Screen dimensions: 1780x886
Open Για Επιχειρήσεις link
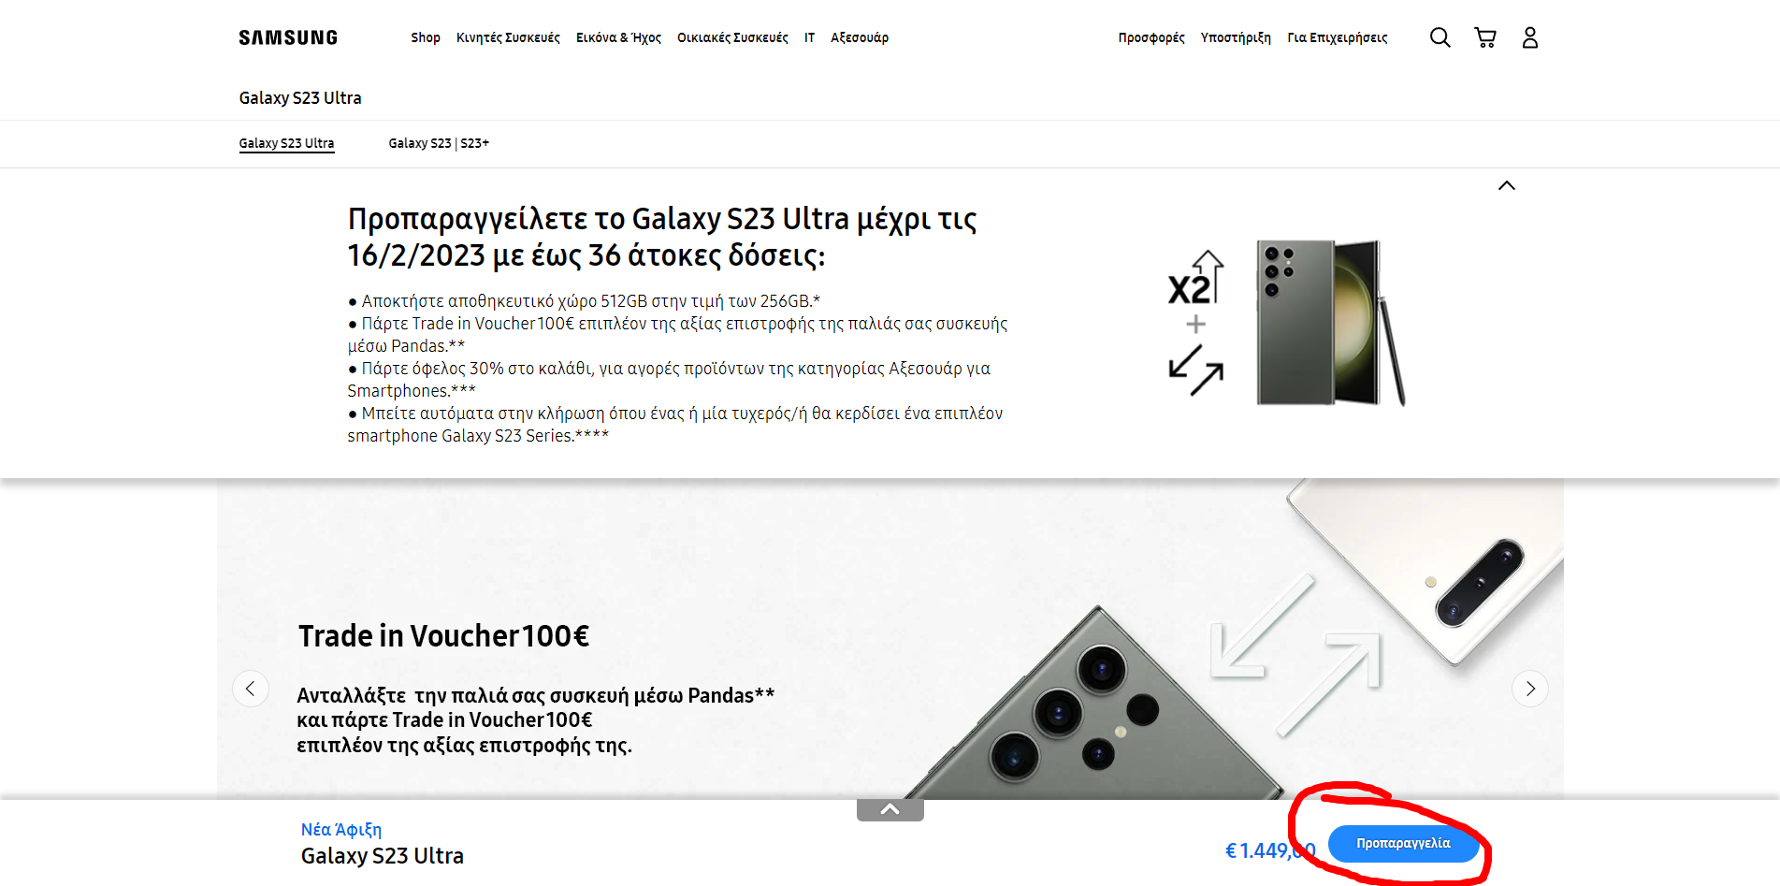(1338, 37)
